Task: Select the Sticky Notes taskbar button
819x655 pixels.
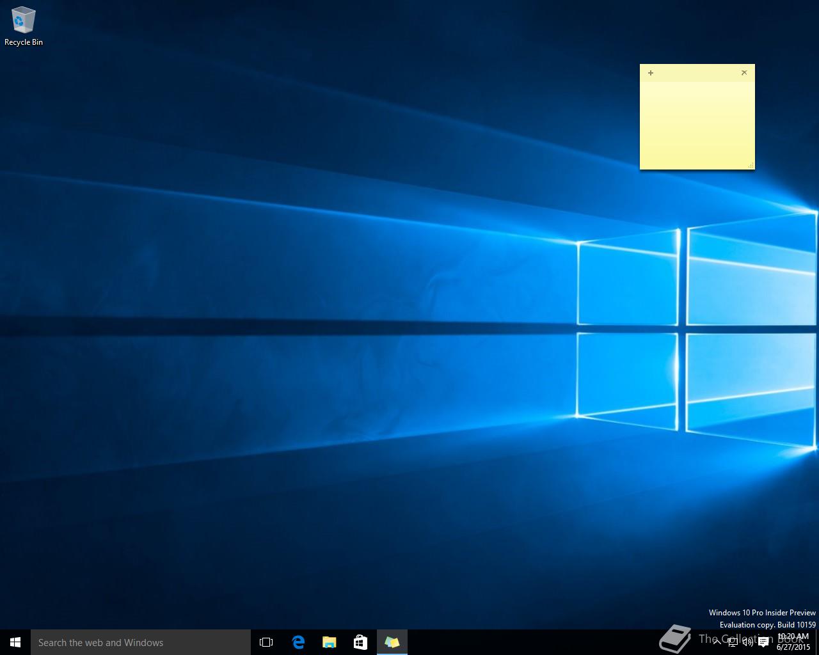Action: 392,642
